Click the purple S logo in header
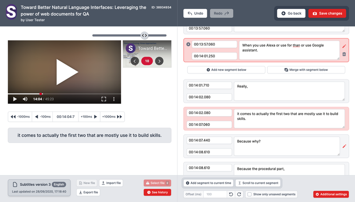355x202 pixels. [x=11, y=12]
